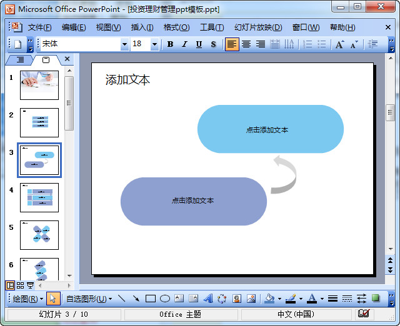Close the slides pane
Image resolution: width=400 pixels, height=326 pixels.
click(67, 59)
